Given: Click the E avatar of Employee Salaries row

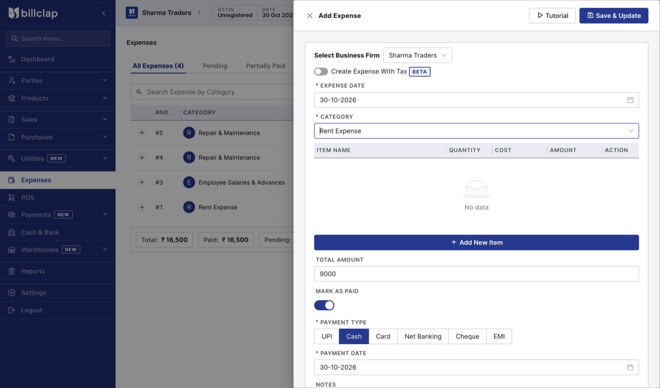Looking at the screenshot, I should [189, 182].
